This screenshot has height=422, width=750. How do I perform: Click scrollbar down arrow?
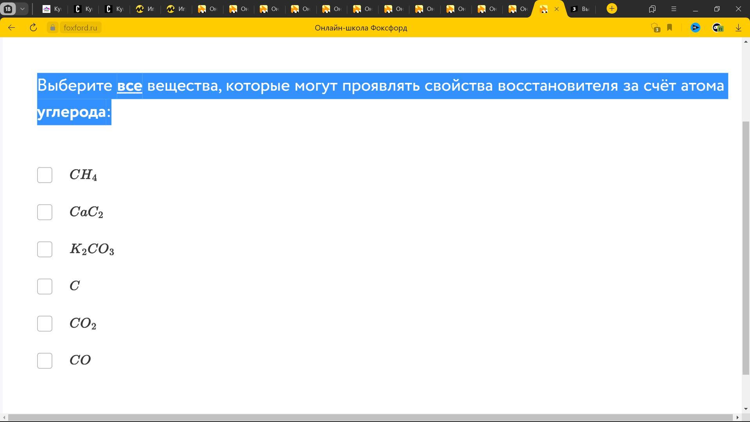[746, 409]
